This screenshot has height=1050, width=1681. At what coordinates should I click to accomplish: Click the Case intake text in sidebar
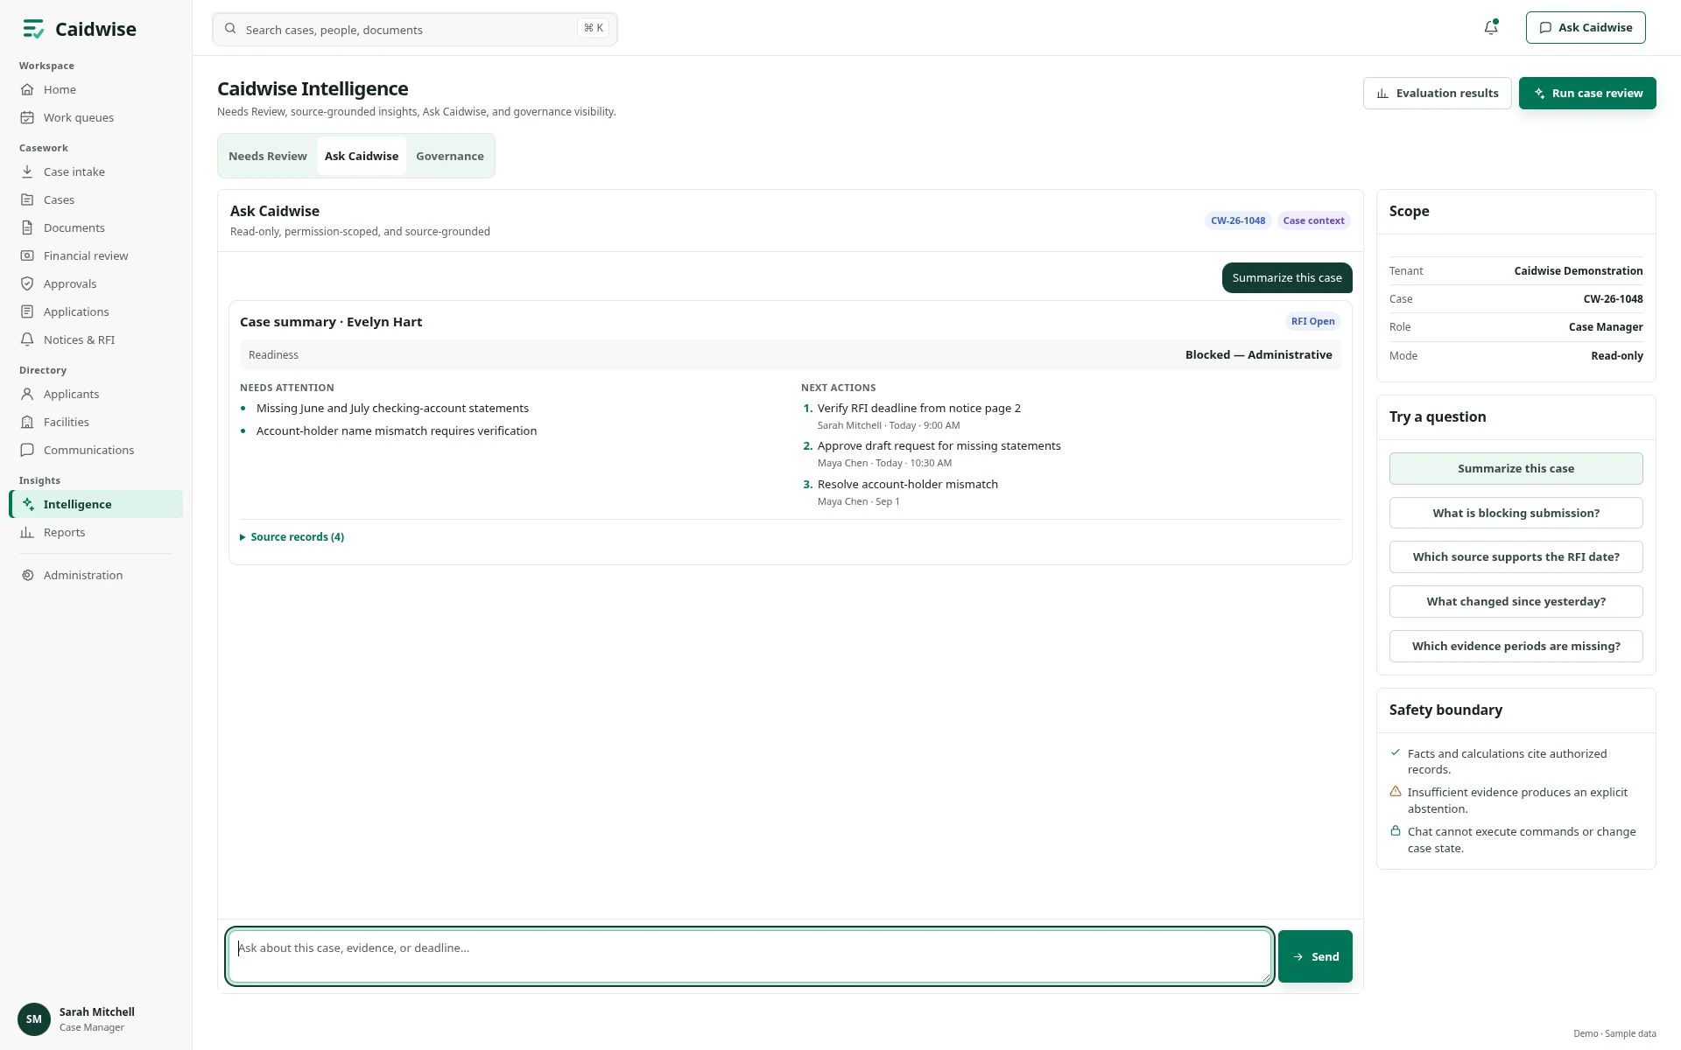point(74,171)
